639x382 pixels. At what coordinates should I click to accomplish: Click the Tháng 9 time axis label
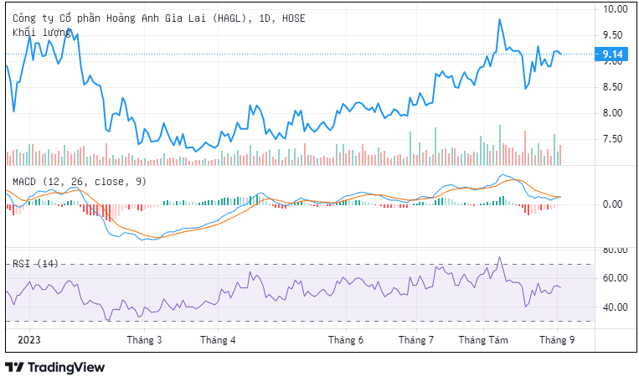point(556,340)
